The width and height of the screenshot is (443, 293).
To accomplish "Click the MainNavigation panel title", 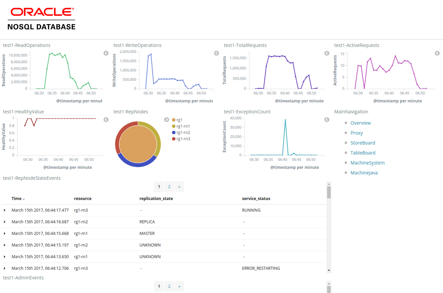I will pyautogui.click(x=351, y=112).
